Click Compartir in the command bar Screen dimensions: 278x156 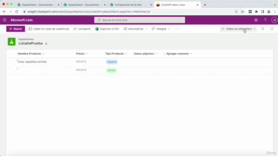tap(82, 29)
